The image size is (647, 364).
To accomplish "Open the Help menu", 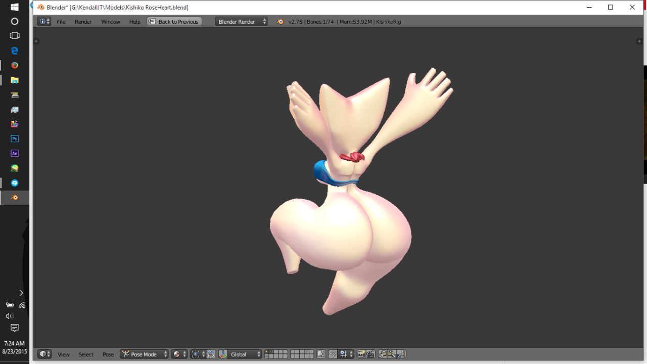I will 135,22.
